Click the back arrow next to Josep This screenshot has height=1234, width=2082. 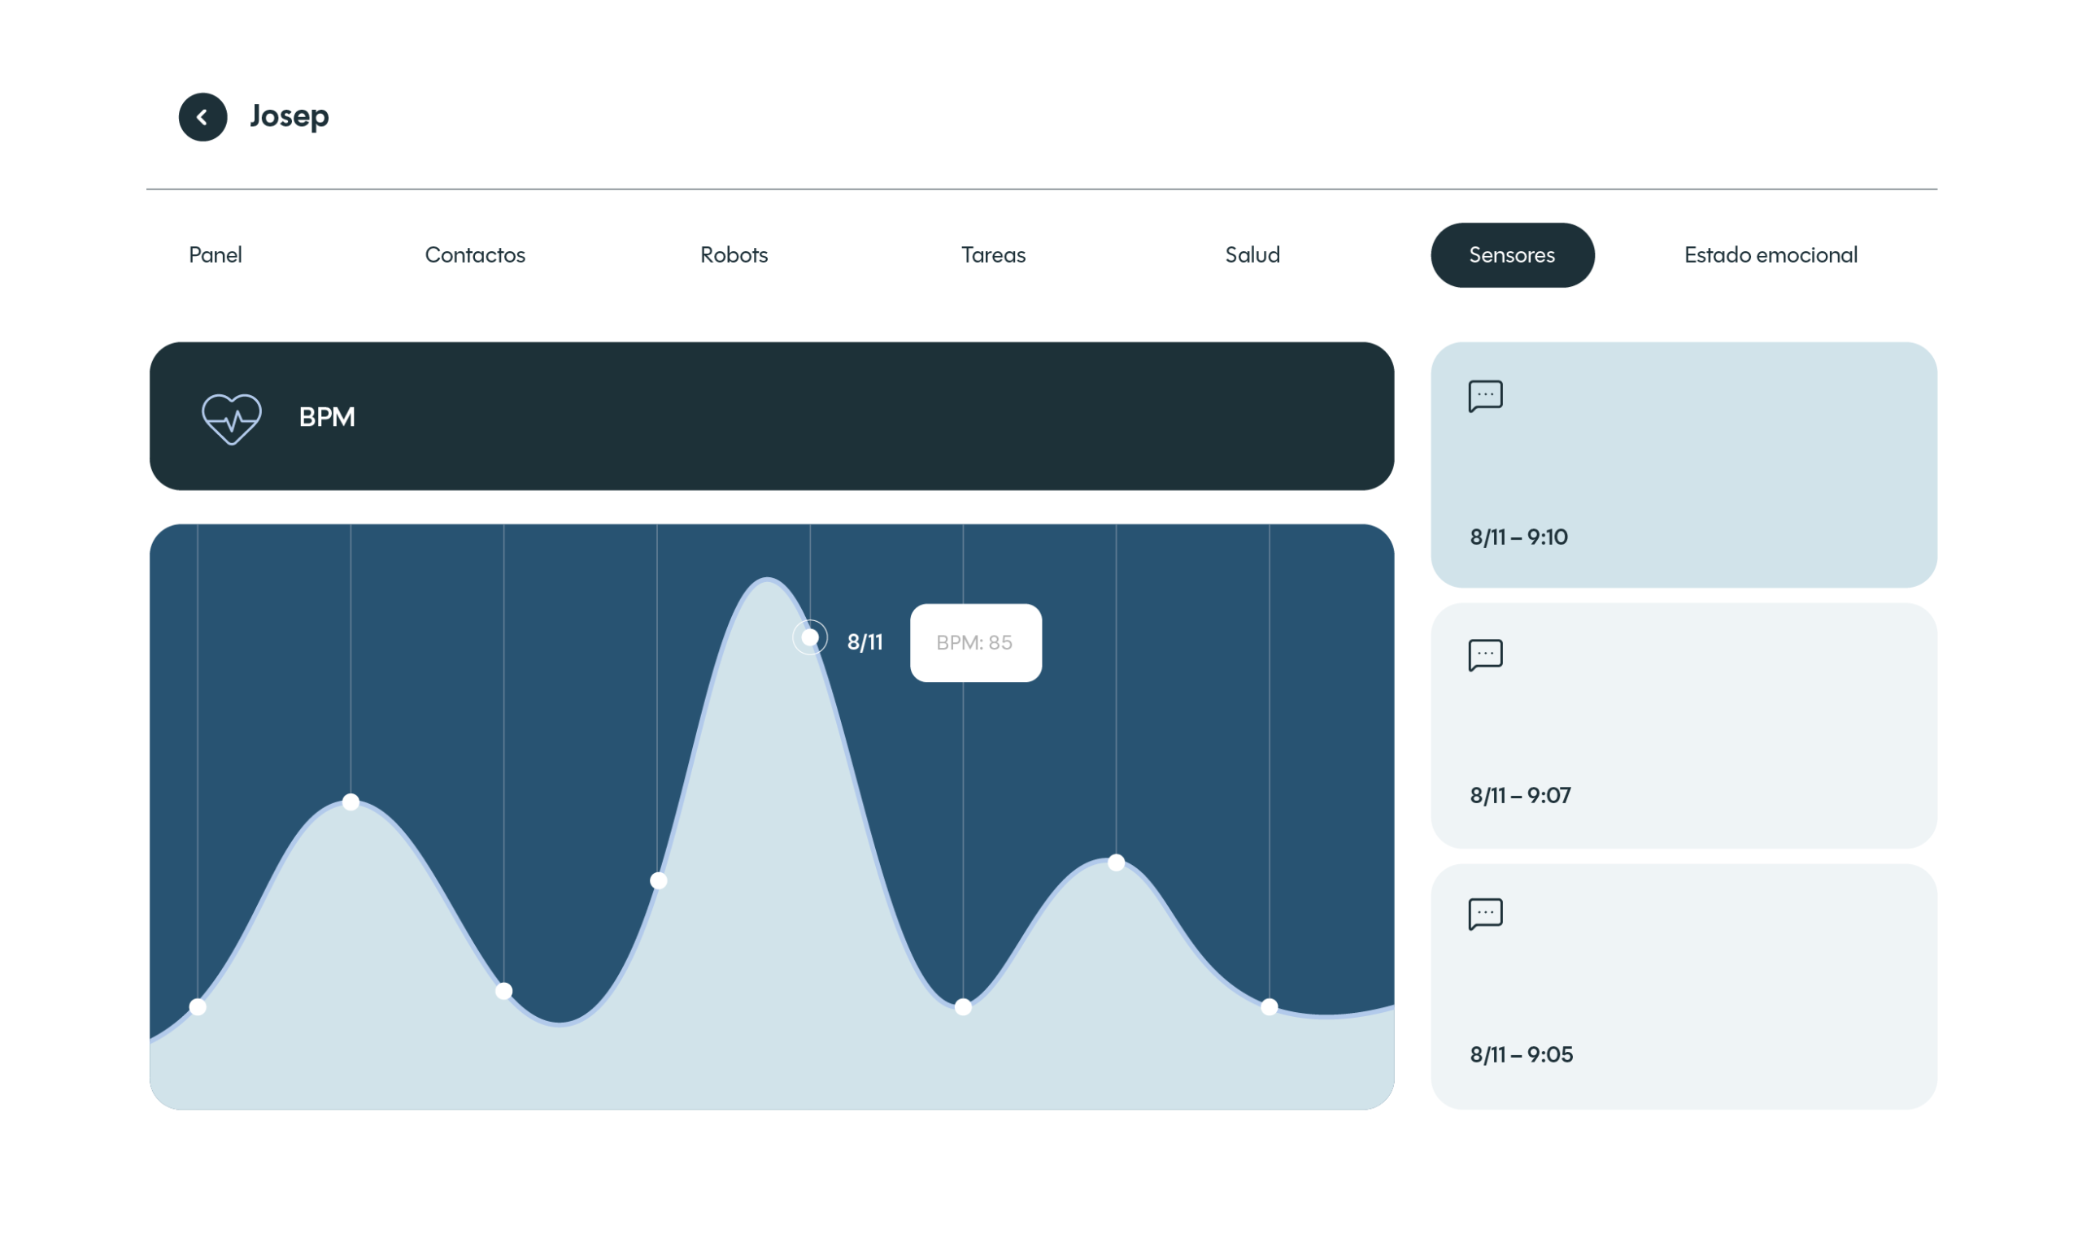pyautogui.click(x=203, y=117)
